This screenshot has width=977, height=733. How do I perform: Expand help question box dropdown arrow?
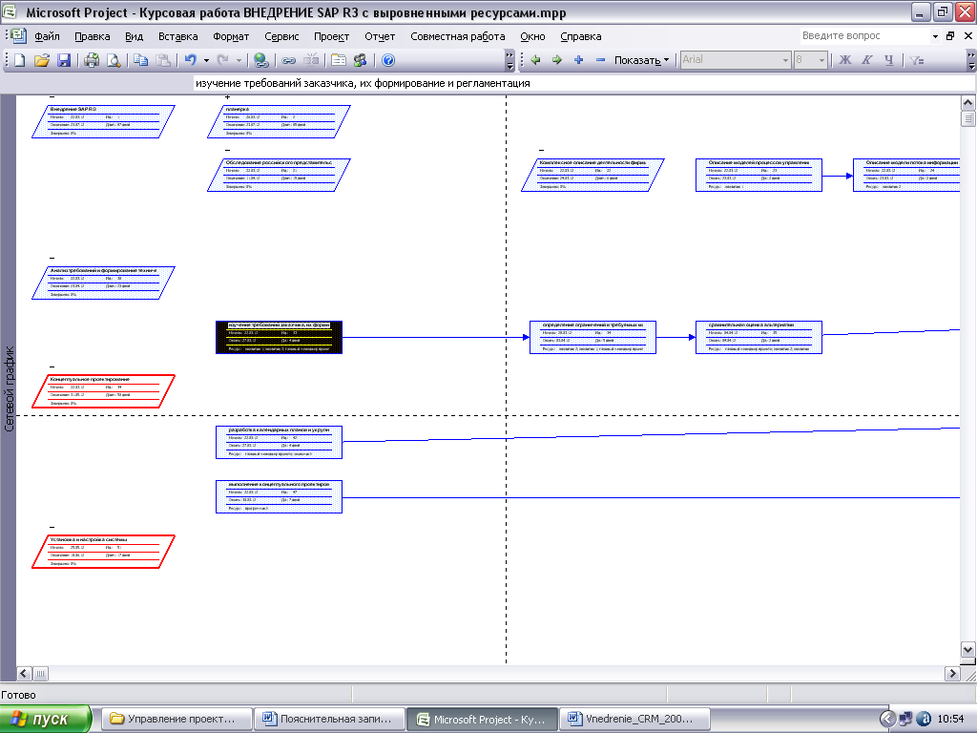coord(935,36)
